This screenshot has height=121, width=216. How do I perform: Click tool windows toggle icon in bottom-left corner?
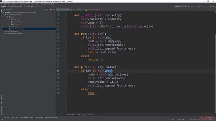pyautogui.click(x=2, y=120)
